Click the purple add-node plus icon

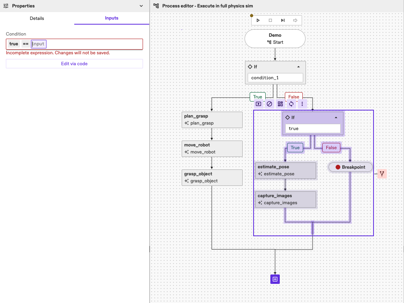(x=275, y=279)
